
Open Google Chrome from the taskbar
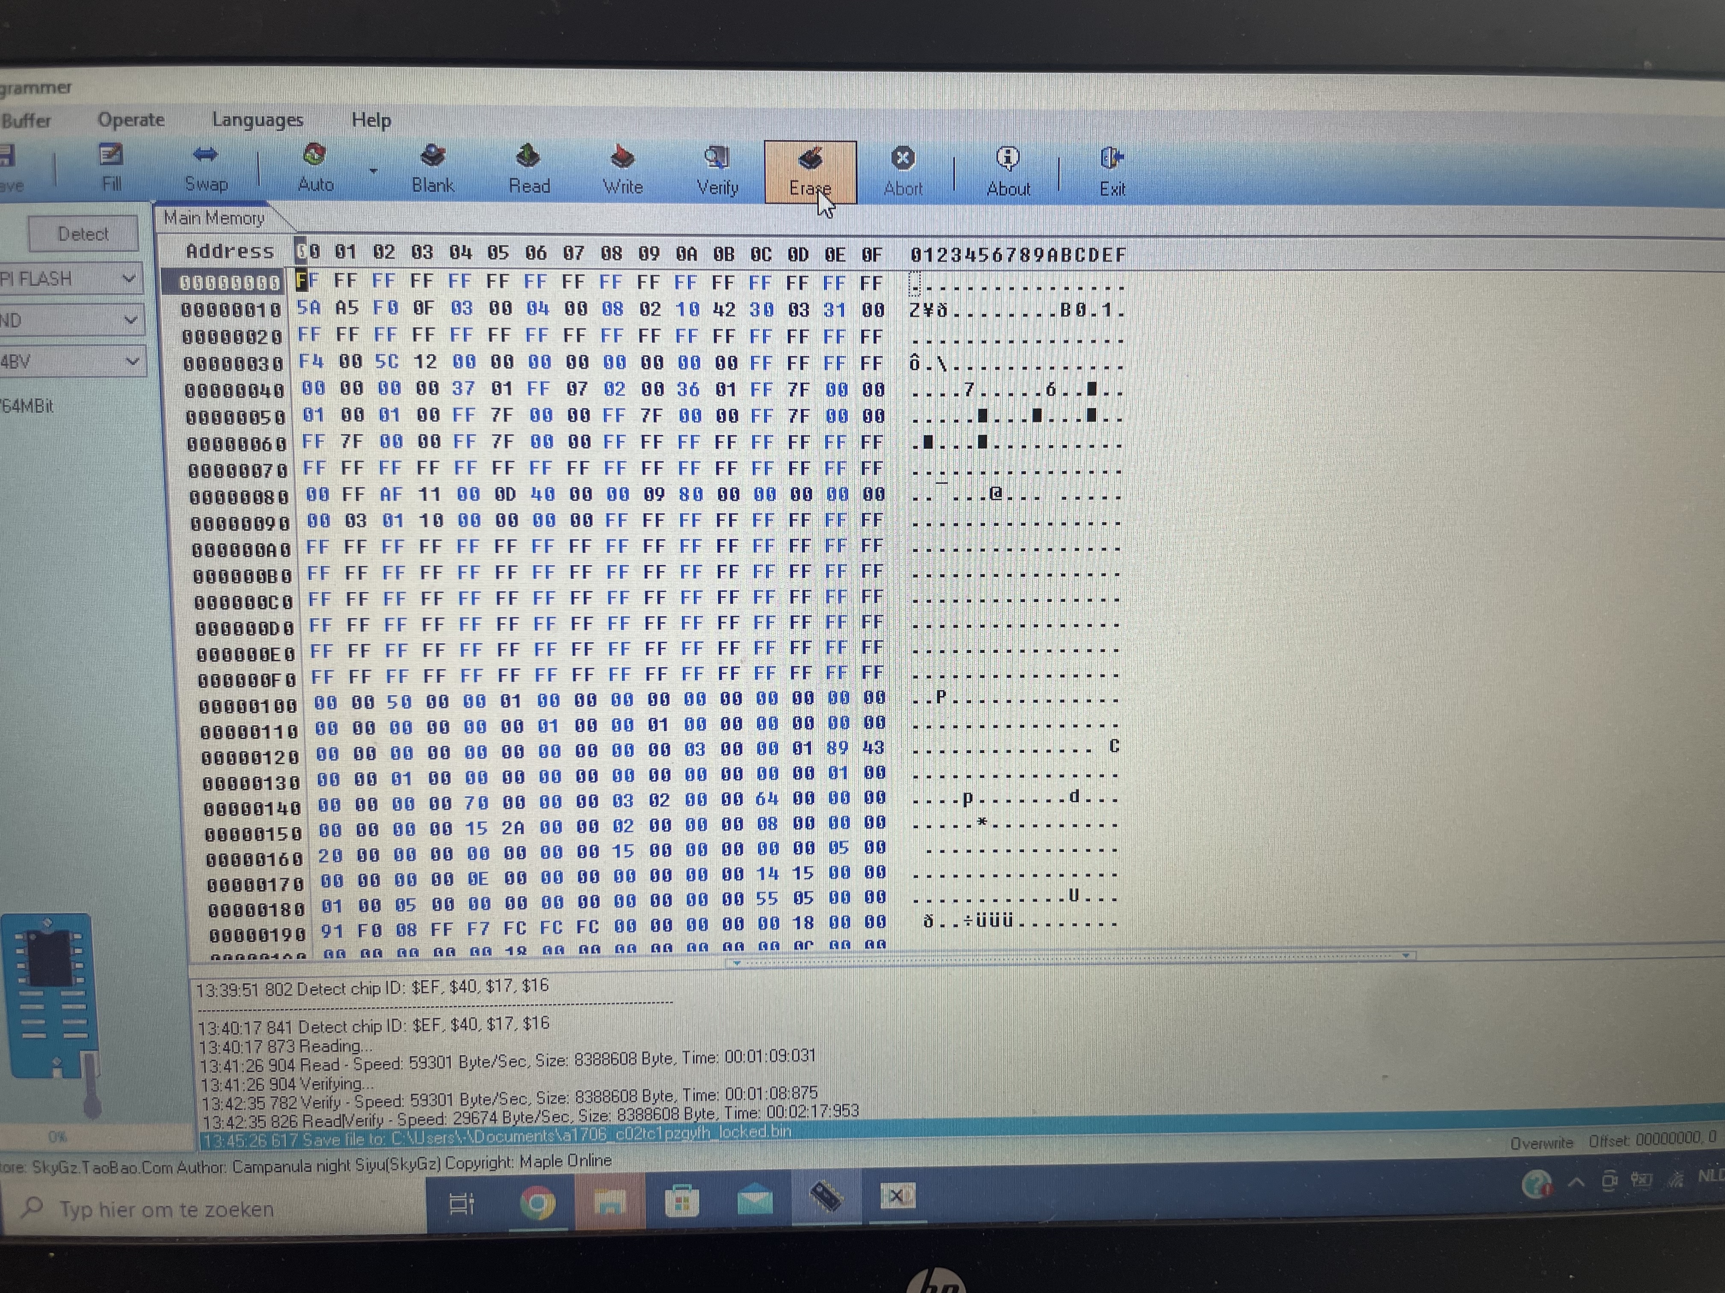[x=537, y=1203]
